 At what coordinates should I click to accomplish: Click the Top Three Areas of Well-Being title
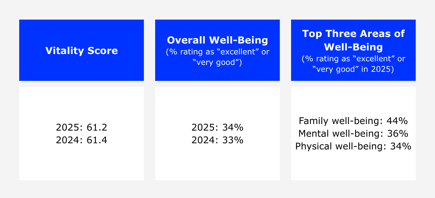[x=353, y=40]
